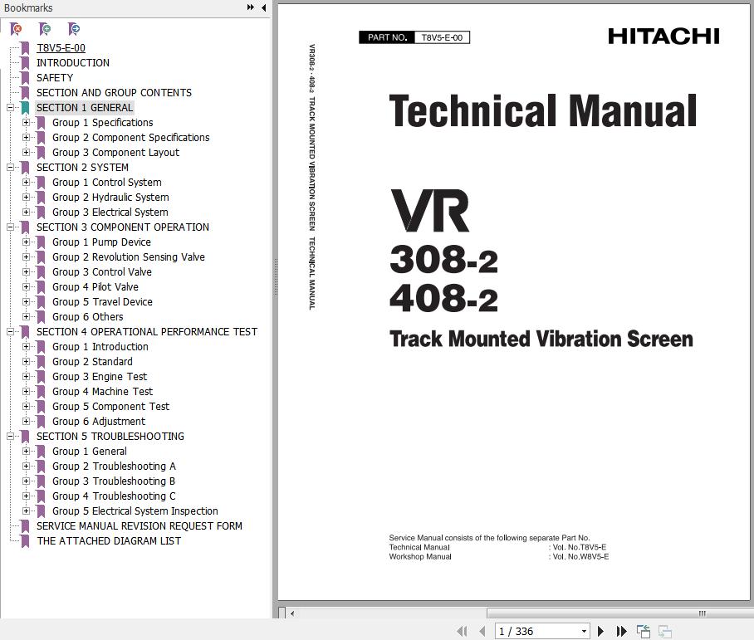Collapse the SECTION 2 SYSTEM tree node
This screenshot has height=640, width=754.
point(10,168)
